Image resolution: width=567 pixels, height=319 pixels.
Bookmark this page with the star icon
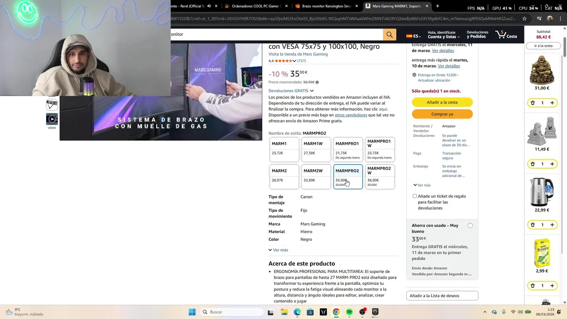[524, 19]
